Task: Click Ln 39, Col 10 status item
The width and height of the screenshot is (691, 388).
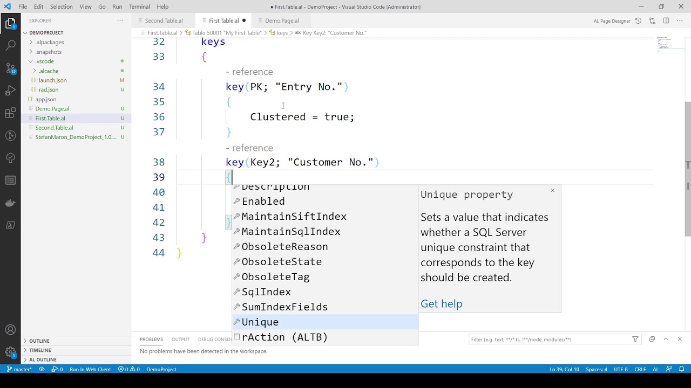Action: click(564, 369)
